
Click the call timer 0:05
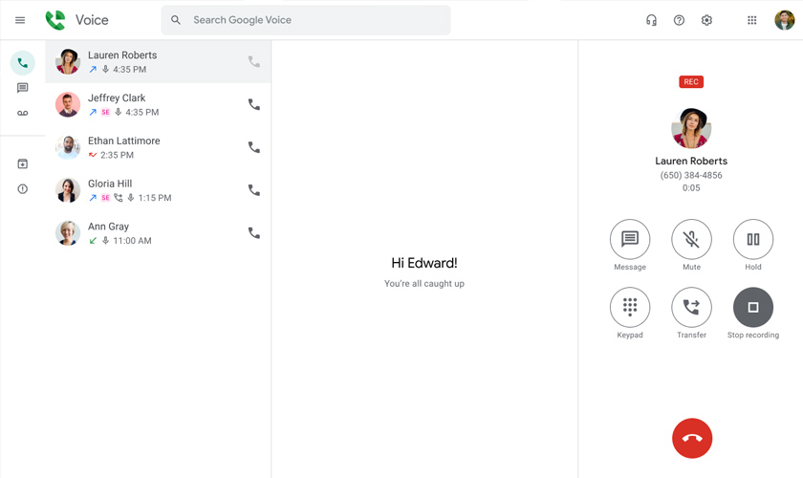[691, 188]
